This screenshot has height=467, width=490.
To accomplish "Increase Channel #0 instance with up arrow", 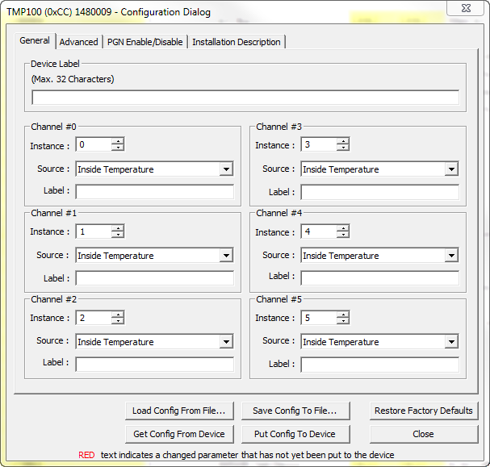I will [118, 141].
